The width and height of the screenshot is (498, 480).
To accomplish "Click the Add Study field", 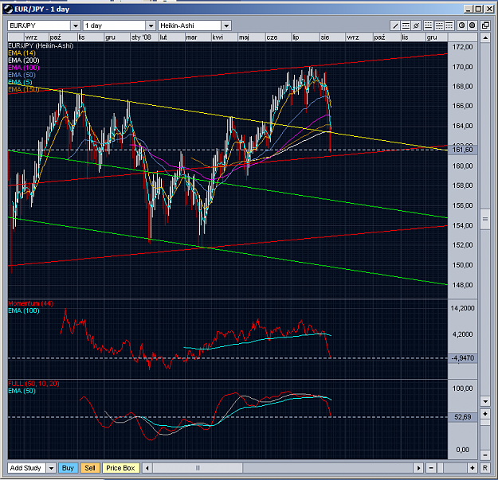I will pyautogui.click(x=26, y=468).
